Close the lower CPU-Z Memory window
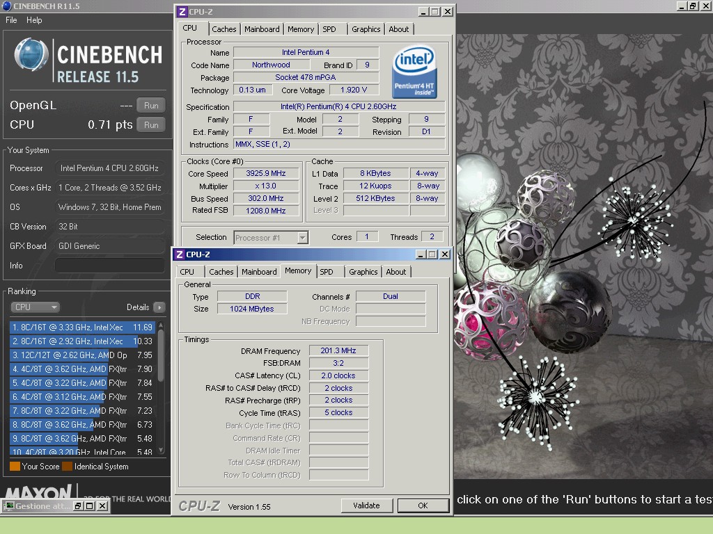The height and width of the screenshot is (534, 713). point(445,254)
